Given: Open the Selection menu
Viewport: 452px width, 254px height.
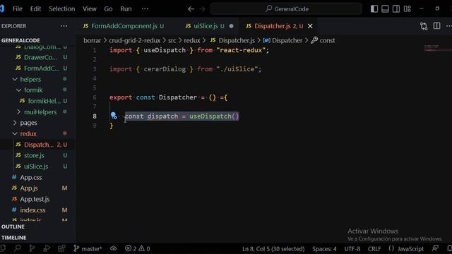Looking at the screenshot, I should [x=61, y=9].
